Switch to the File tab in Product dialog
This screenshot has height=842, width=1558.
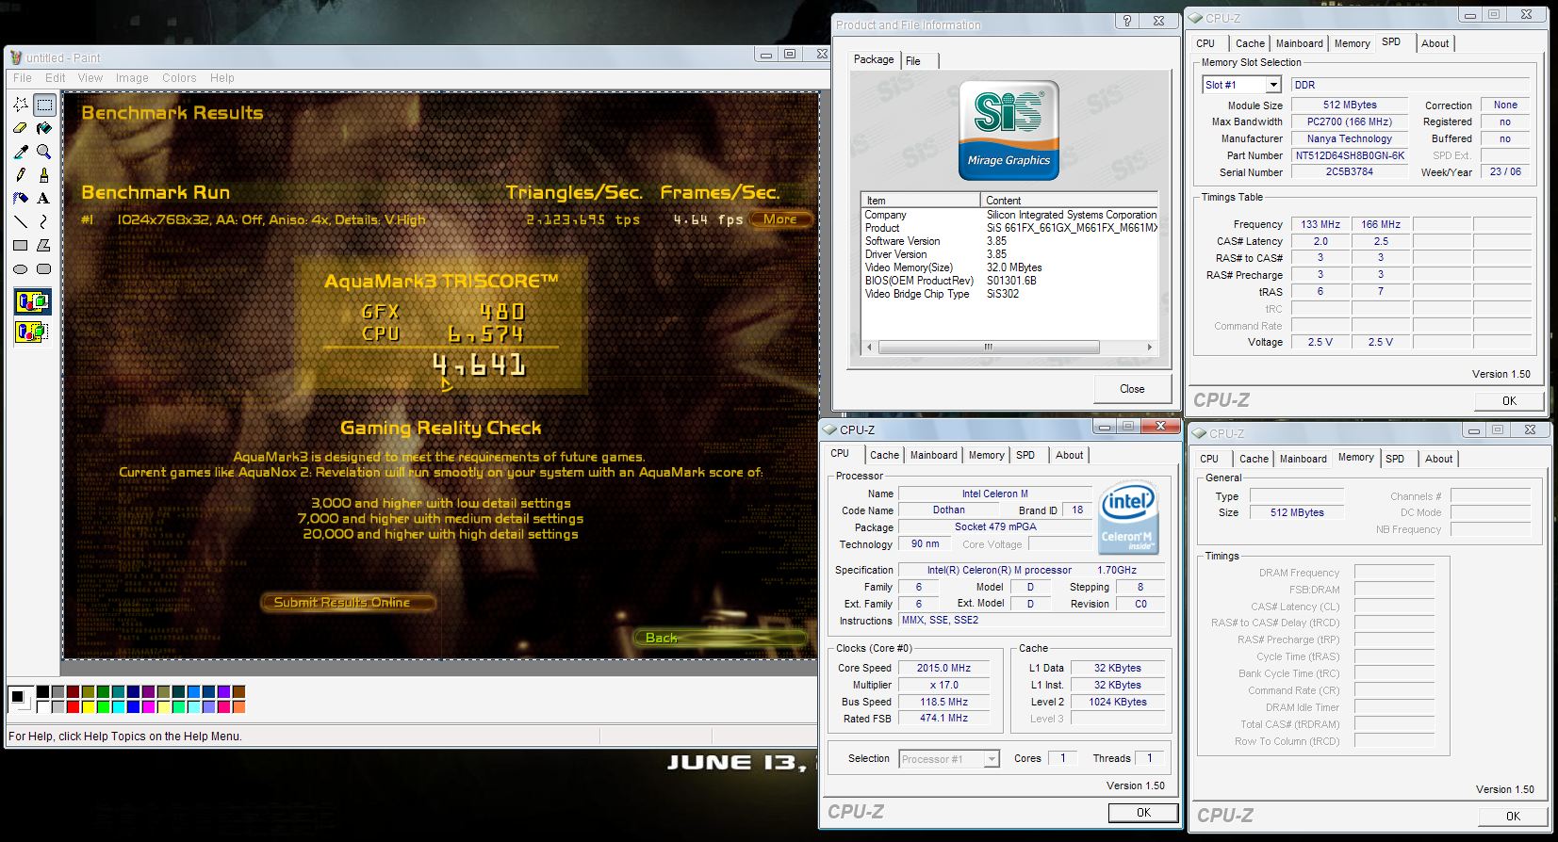[913, 61]
